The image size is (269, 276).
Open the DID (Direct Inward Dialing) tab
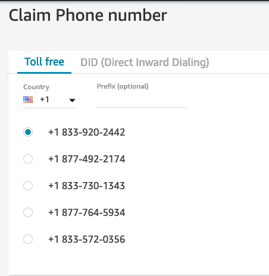pos(145,62)
